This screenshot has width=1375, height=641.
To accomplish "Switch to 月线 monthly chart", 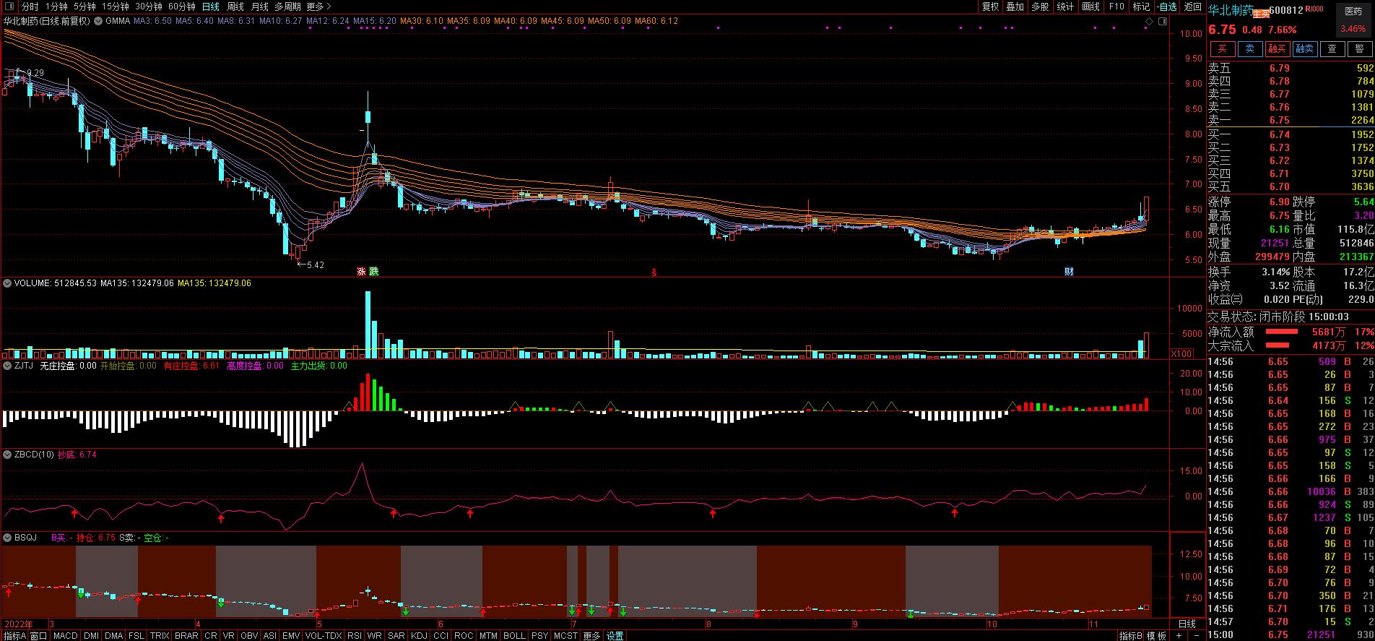I will click(259, 7).
